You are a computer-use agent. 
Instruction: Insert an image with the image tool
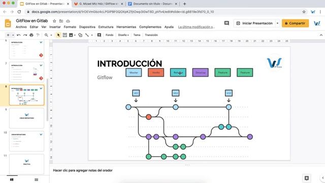click(71, 35)
